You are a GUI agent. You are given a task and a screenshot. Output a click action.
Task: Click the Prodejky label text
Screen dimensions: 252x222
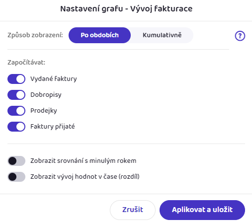44,111
